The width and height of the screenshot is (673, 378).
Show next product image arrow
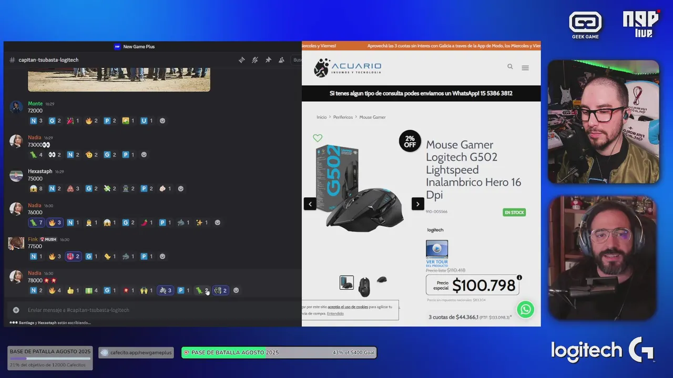click(x=418, y=204)
